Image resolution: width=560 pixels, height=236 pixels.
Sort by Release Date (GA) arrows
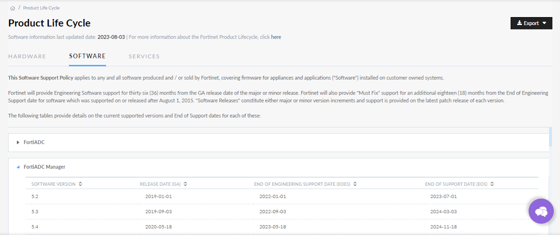coord(185,184)
